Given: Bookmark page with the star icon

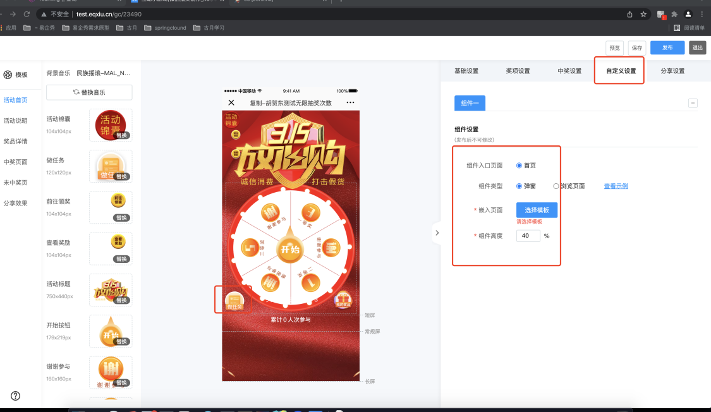Looking at the screenshot, I should 643,14.
